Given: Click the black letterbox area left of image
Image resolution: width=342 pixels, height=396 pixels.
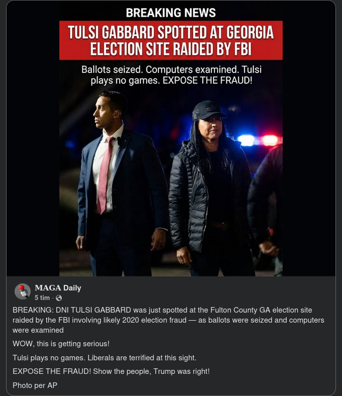Looking at the screenshot, I should click(33, 138).
